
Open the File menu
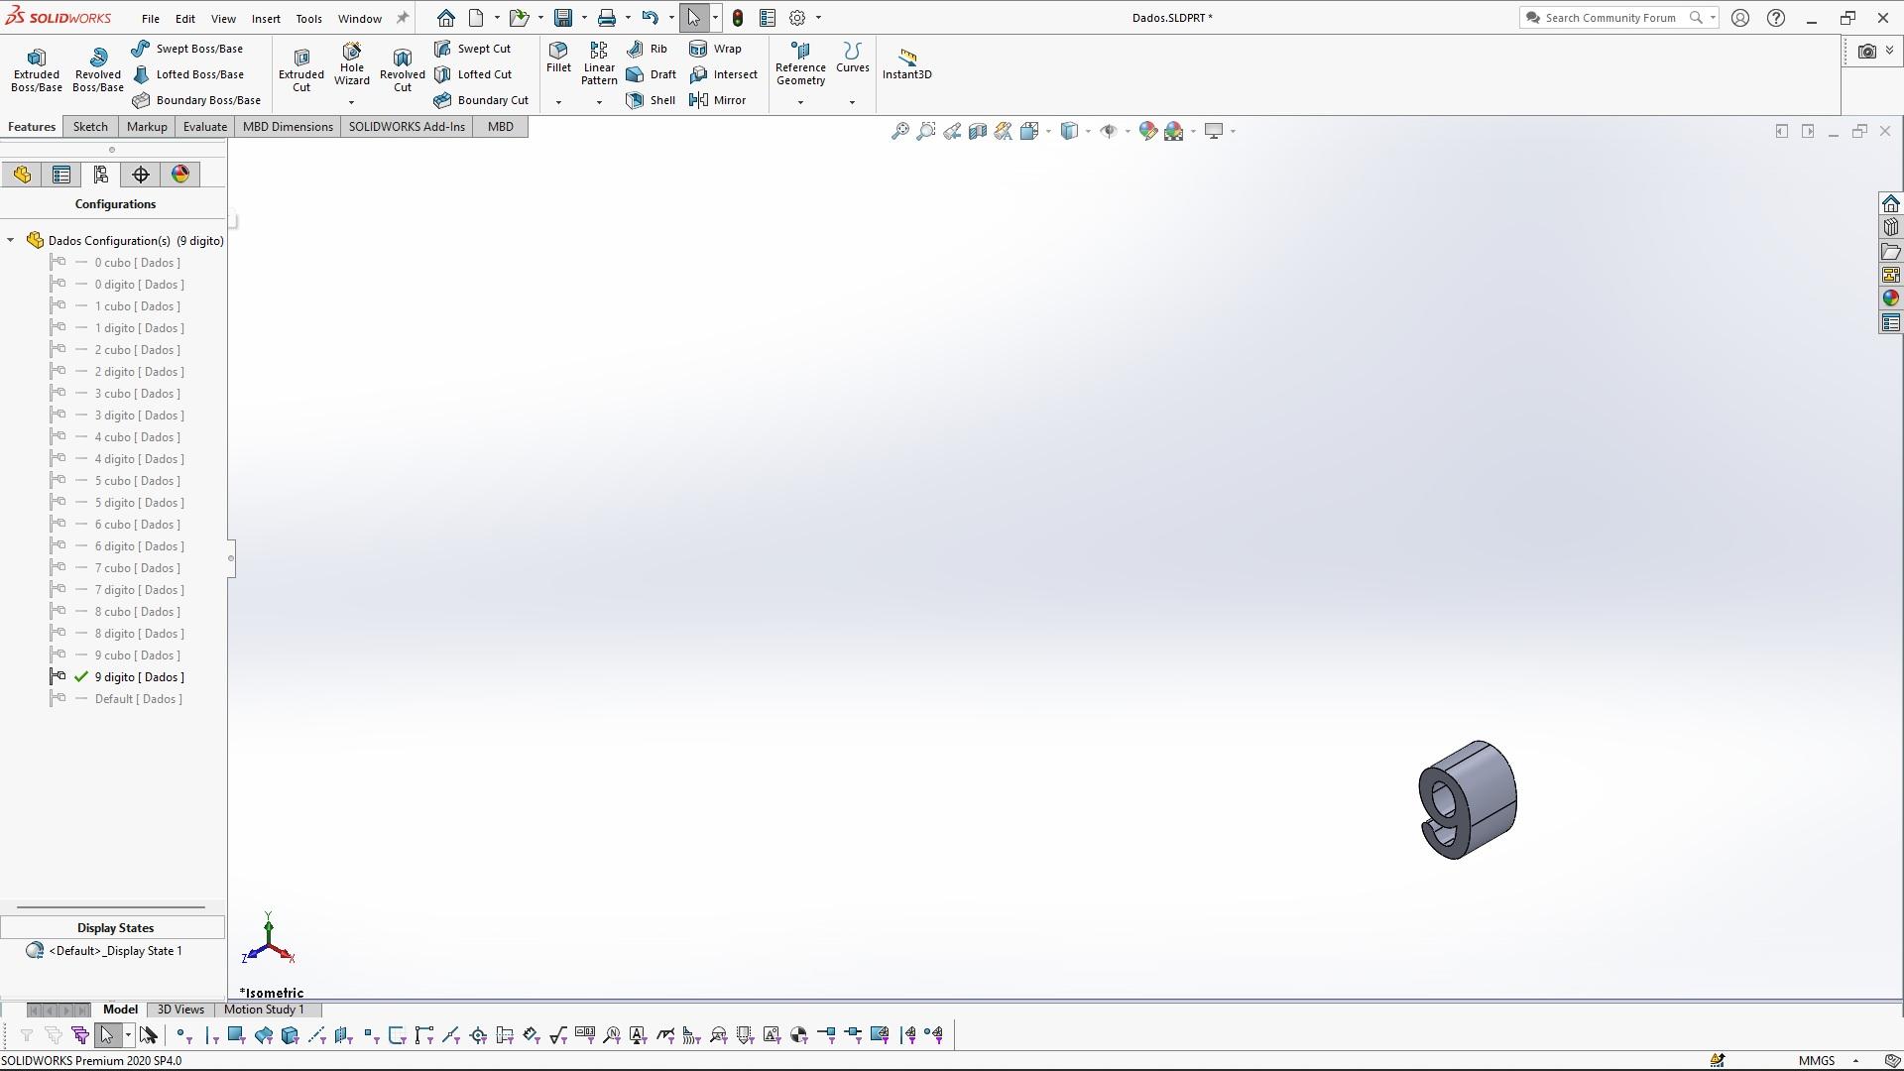coord(151,18)
